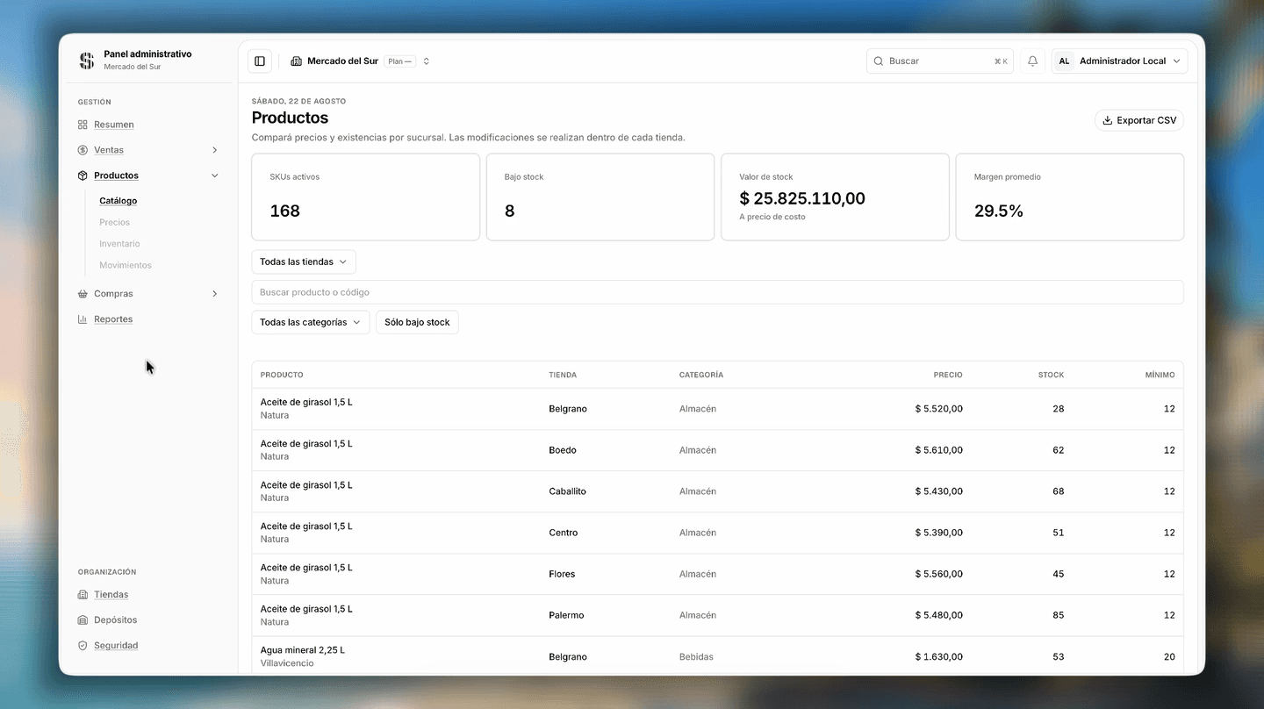Open the Reportes link
This screenshot has height=709, width=1264.
point(113,319)
